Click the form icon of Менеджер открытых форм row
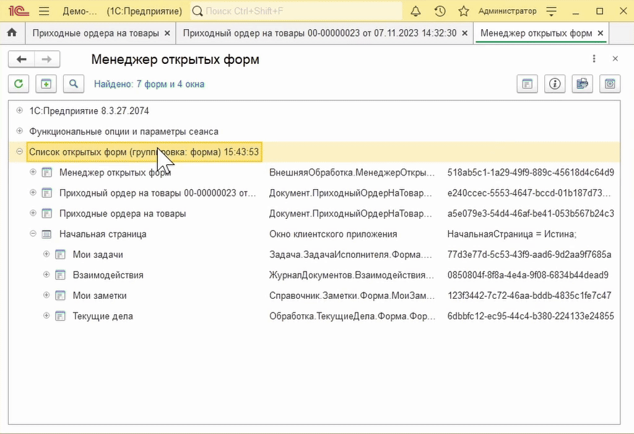The width and height of the screenshot is (634, 434). (x=47, y=172)
